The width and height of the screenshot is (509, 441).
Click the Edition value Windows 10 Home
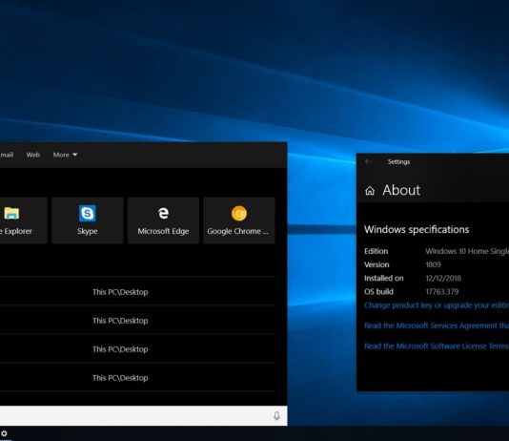(467, 251)
